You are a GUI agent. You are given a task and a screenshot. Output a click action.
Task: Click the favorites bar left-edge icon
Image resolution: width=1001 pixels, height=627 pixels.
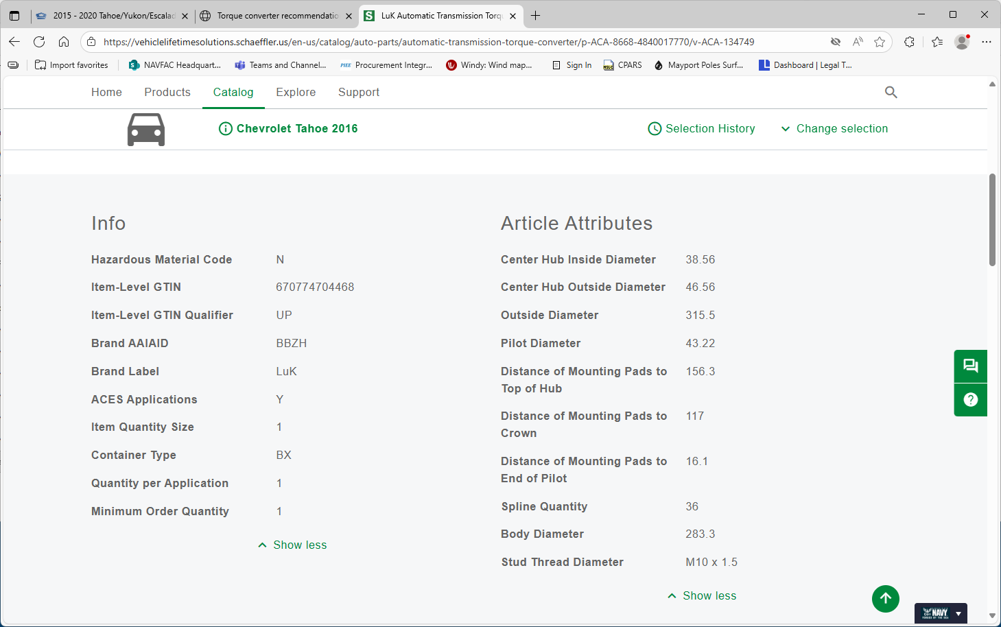pyautogui.click(x=13, y=65)
